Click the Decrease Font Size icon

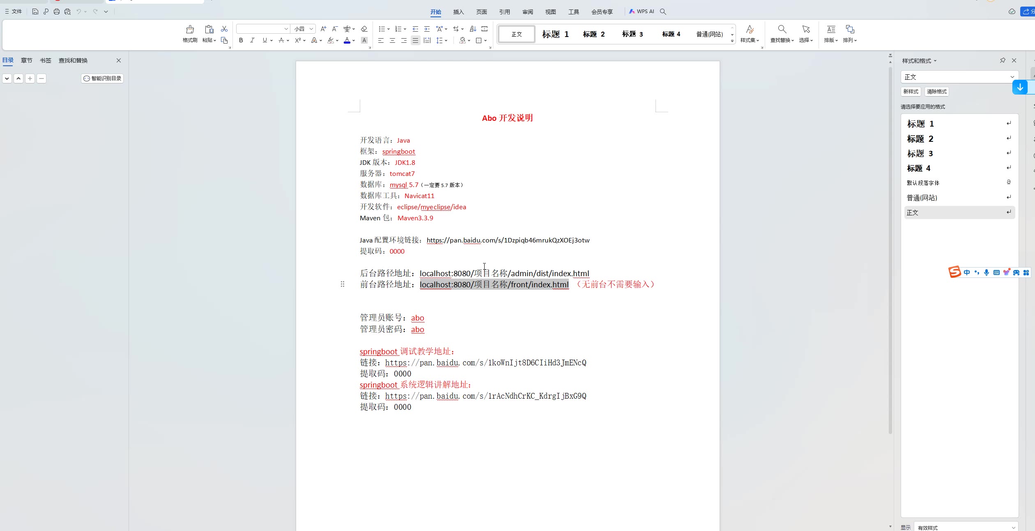pos(335,29)
